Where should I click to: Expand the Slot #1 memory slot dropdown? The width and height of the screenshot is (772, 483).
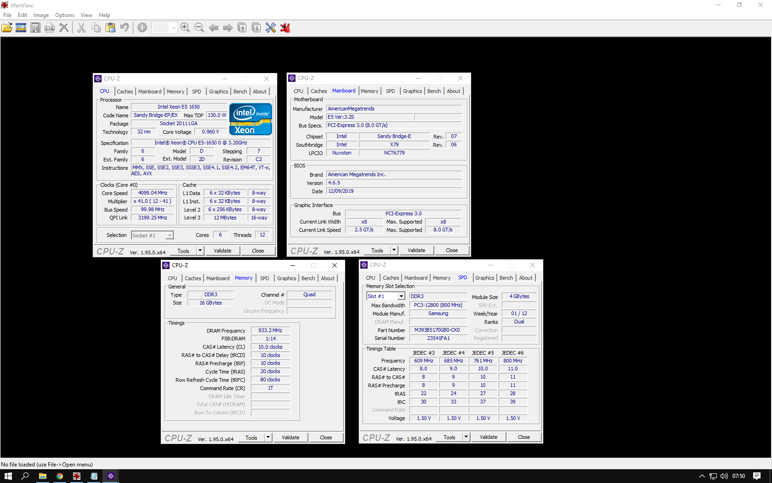coord(401,296)
